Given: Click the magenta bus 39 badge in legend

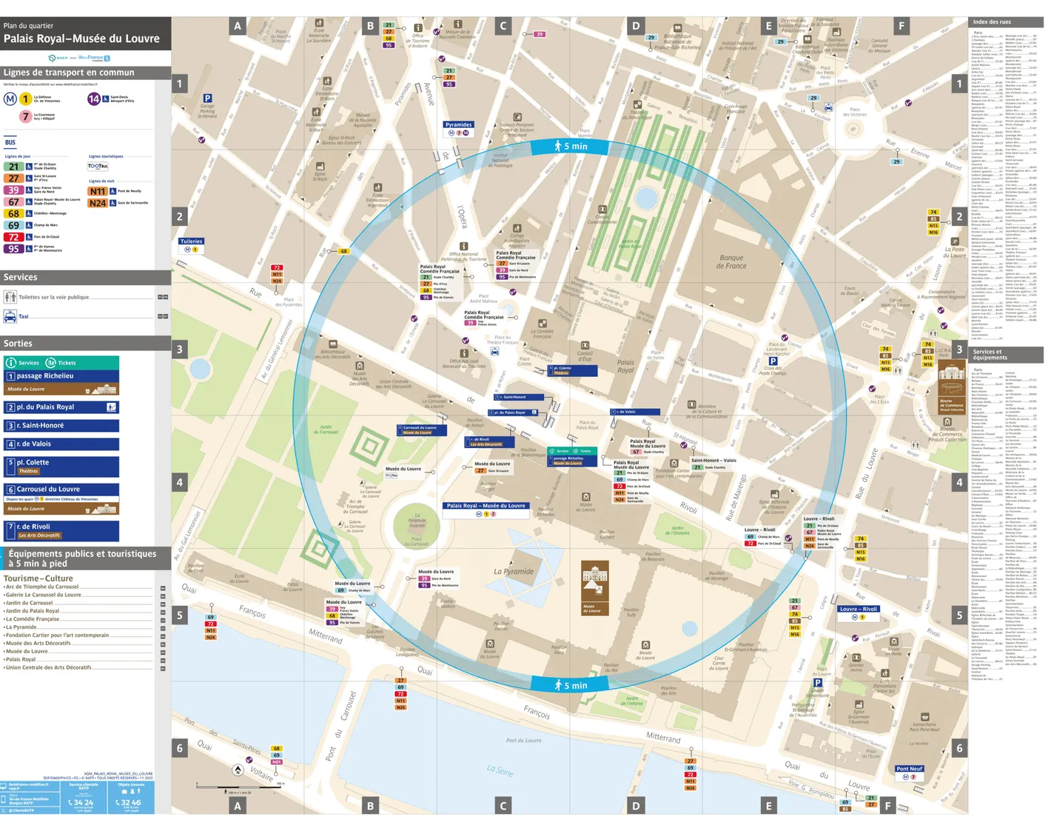Looking at the screenshot, I should click(x=13, y=190).
